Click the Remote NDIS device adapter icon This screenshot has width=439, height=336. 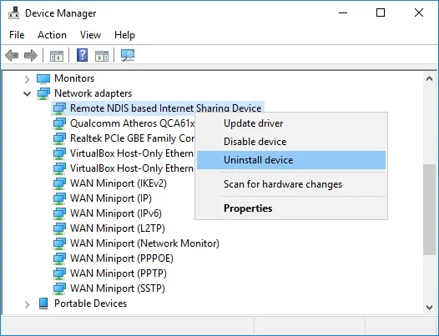click(59, 108)
